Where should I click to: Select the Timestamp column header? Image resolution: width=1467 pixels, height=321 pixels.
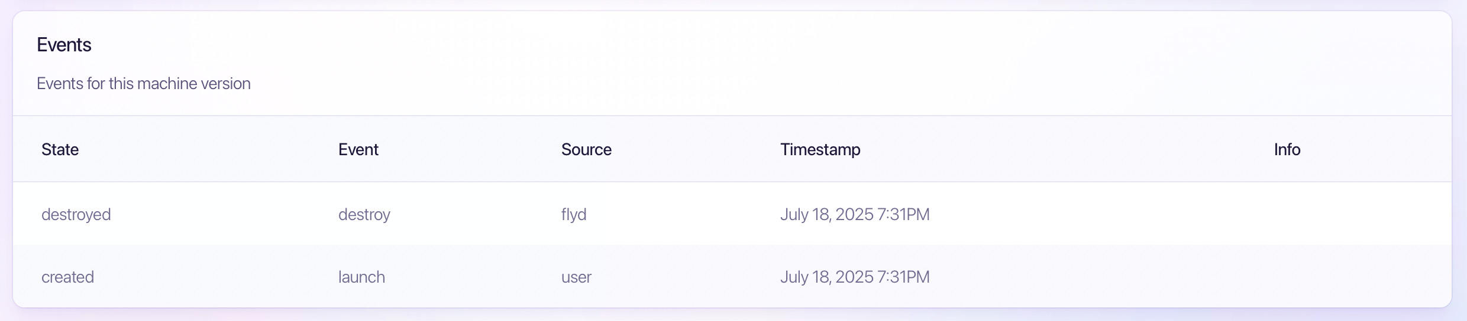pos(820,149)
